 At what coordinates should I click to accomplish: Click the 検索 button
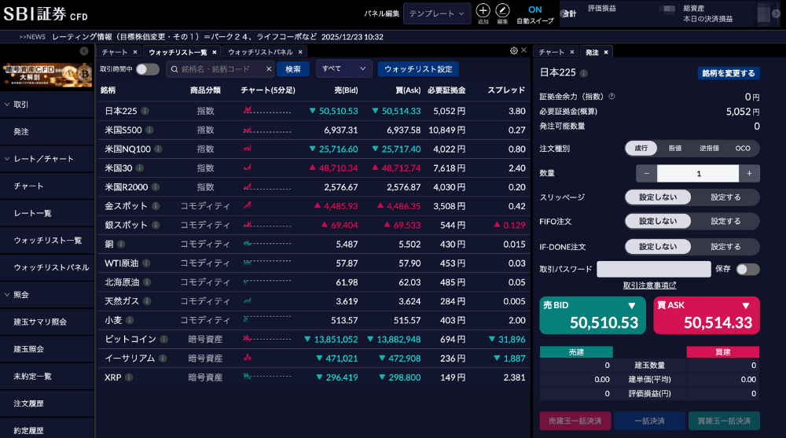click(x=293, y=69)
